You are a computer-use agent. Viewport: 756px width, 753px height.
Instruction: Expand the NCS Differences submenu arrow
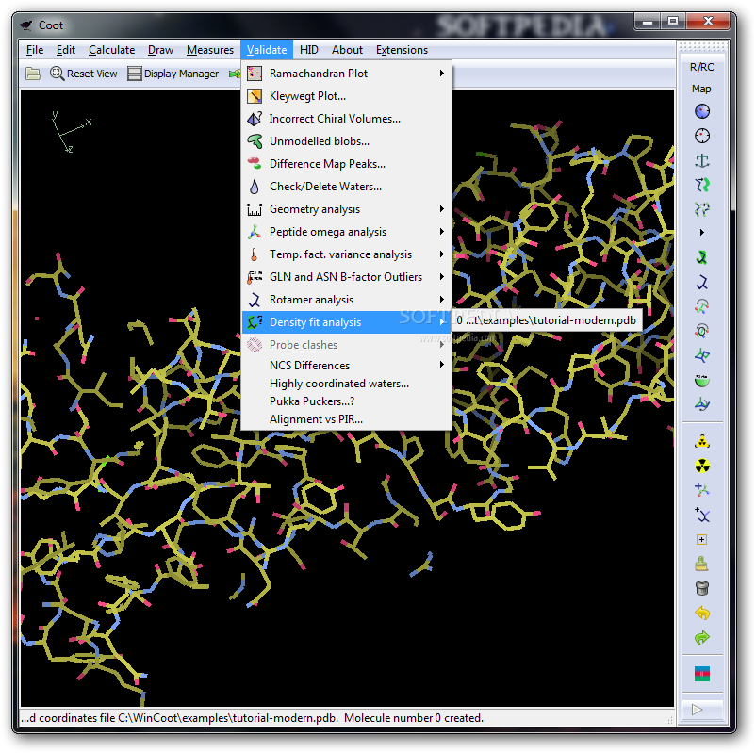tap(442, 365)
